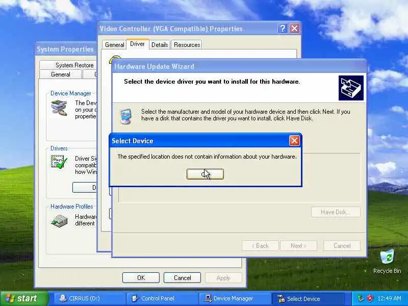The image size is (408, 306).
Task: Click the help question mark button
Action: tap(283, 29)
